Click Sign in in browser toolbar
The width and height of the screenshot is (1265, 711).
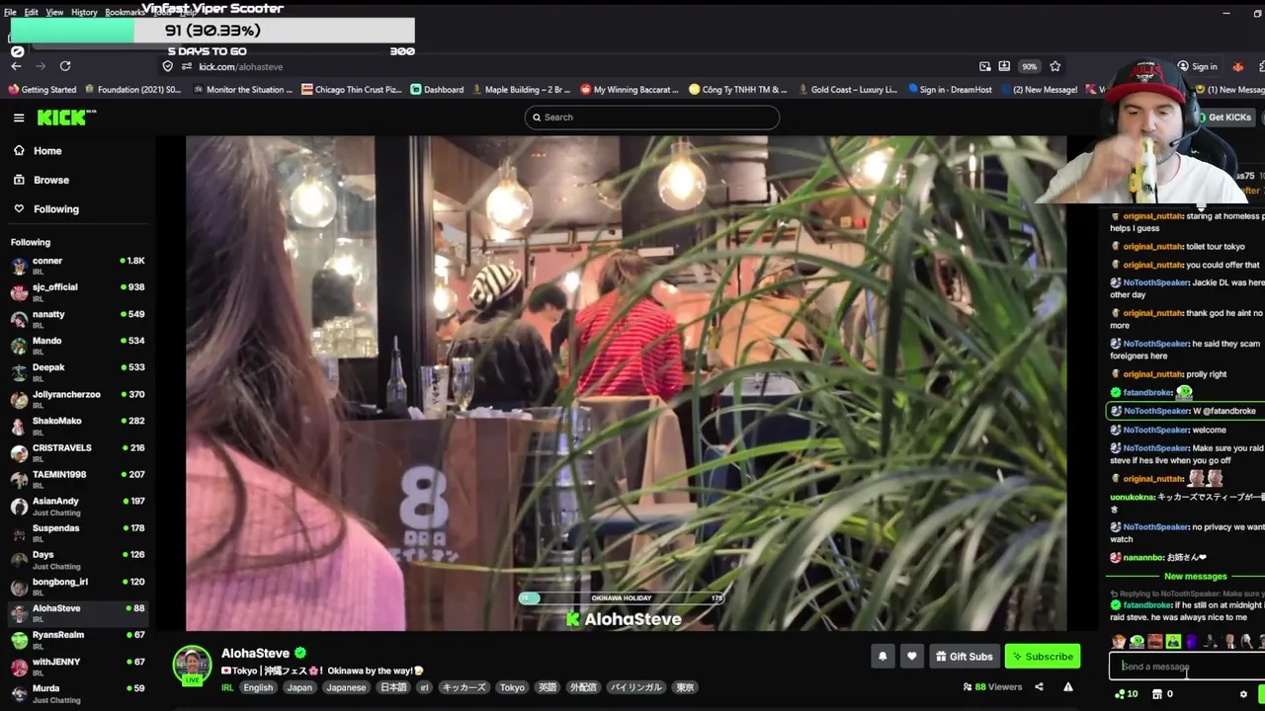click(x=1197, y=66)
